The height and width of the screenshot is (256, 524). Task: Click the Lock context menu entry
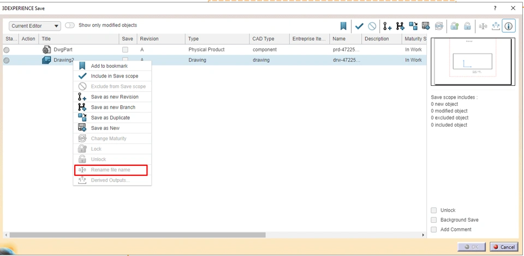112,148
